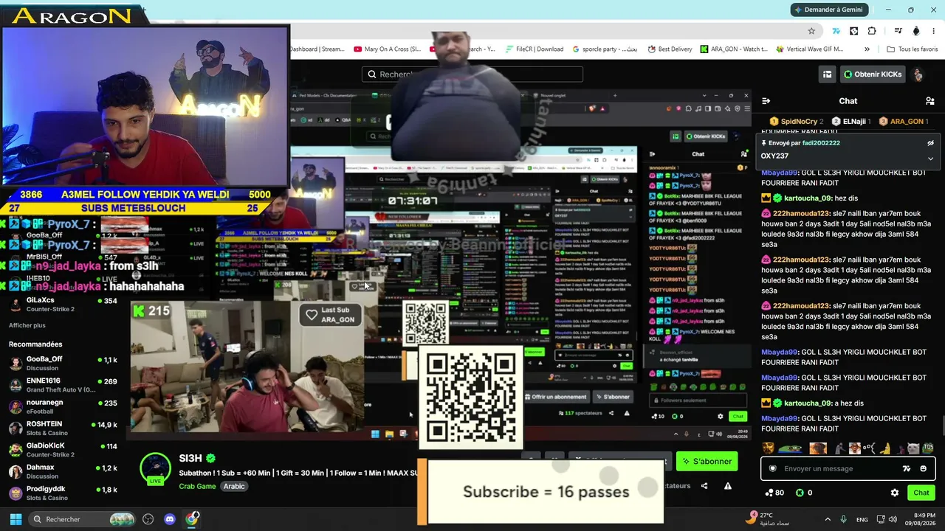The image size is (945, 531).
Task: Open the volume control in system tray
Action: (893, 519)
